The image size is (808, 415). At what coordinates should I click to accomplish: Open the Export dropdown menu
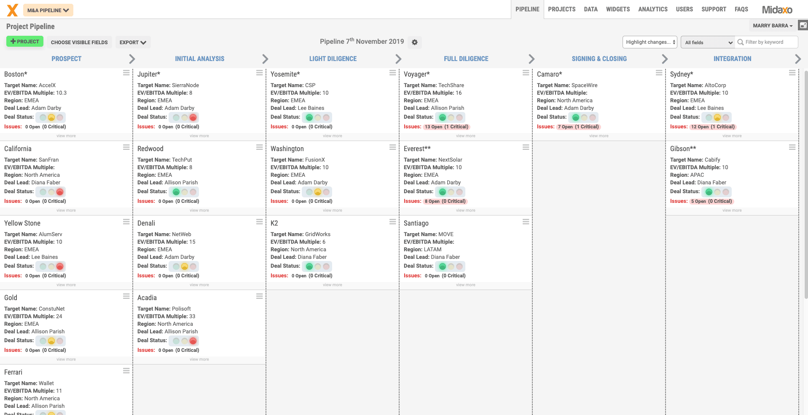pos(133,42)
